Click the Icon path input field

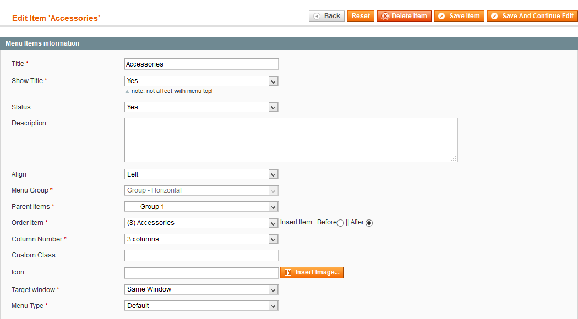click(x=201, y=273)
